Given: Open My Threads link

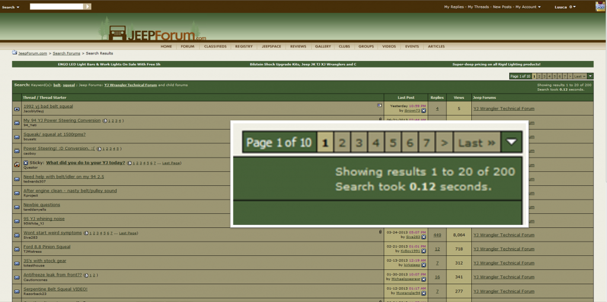Looking at the screenshot, I should [479, 7].
